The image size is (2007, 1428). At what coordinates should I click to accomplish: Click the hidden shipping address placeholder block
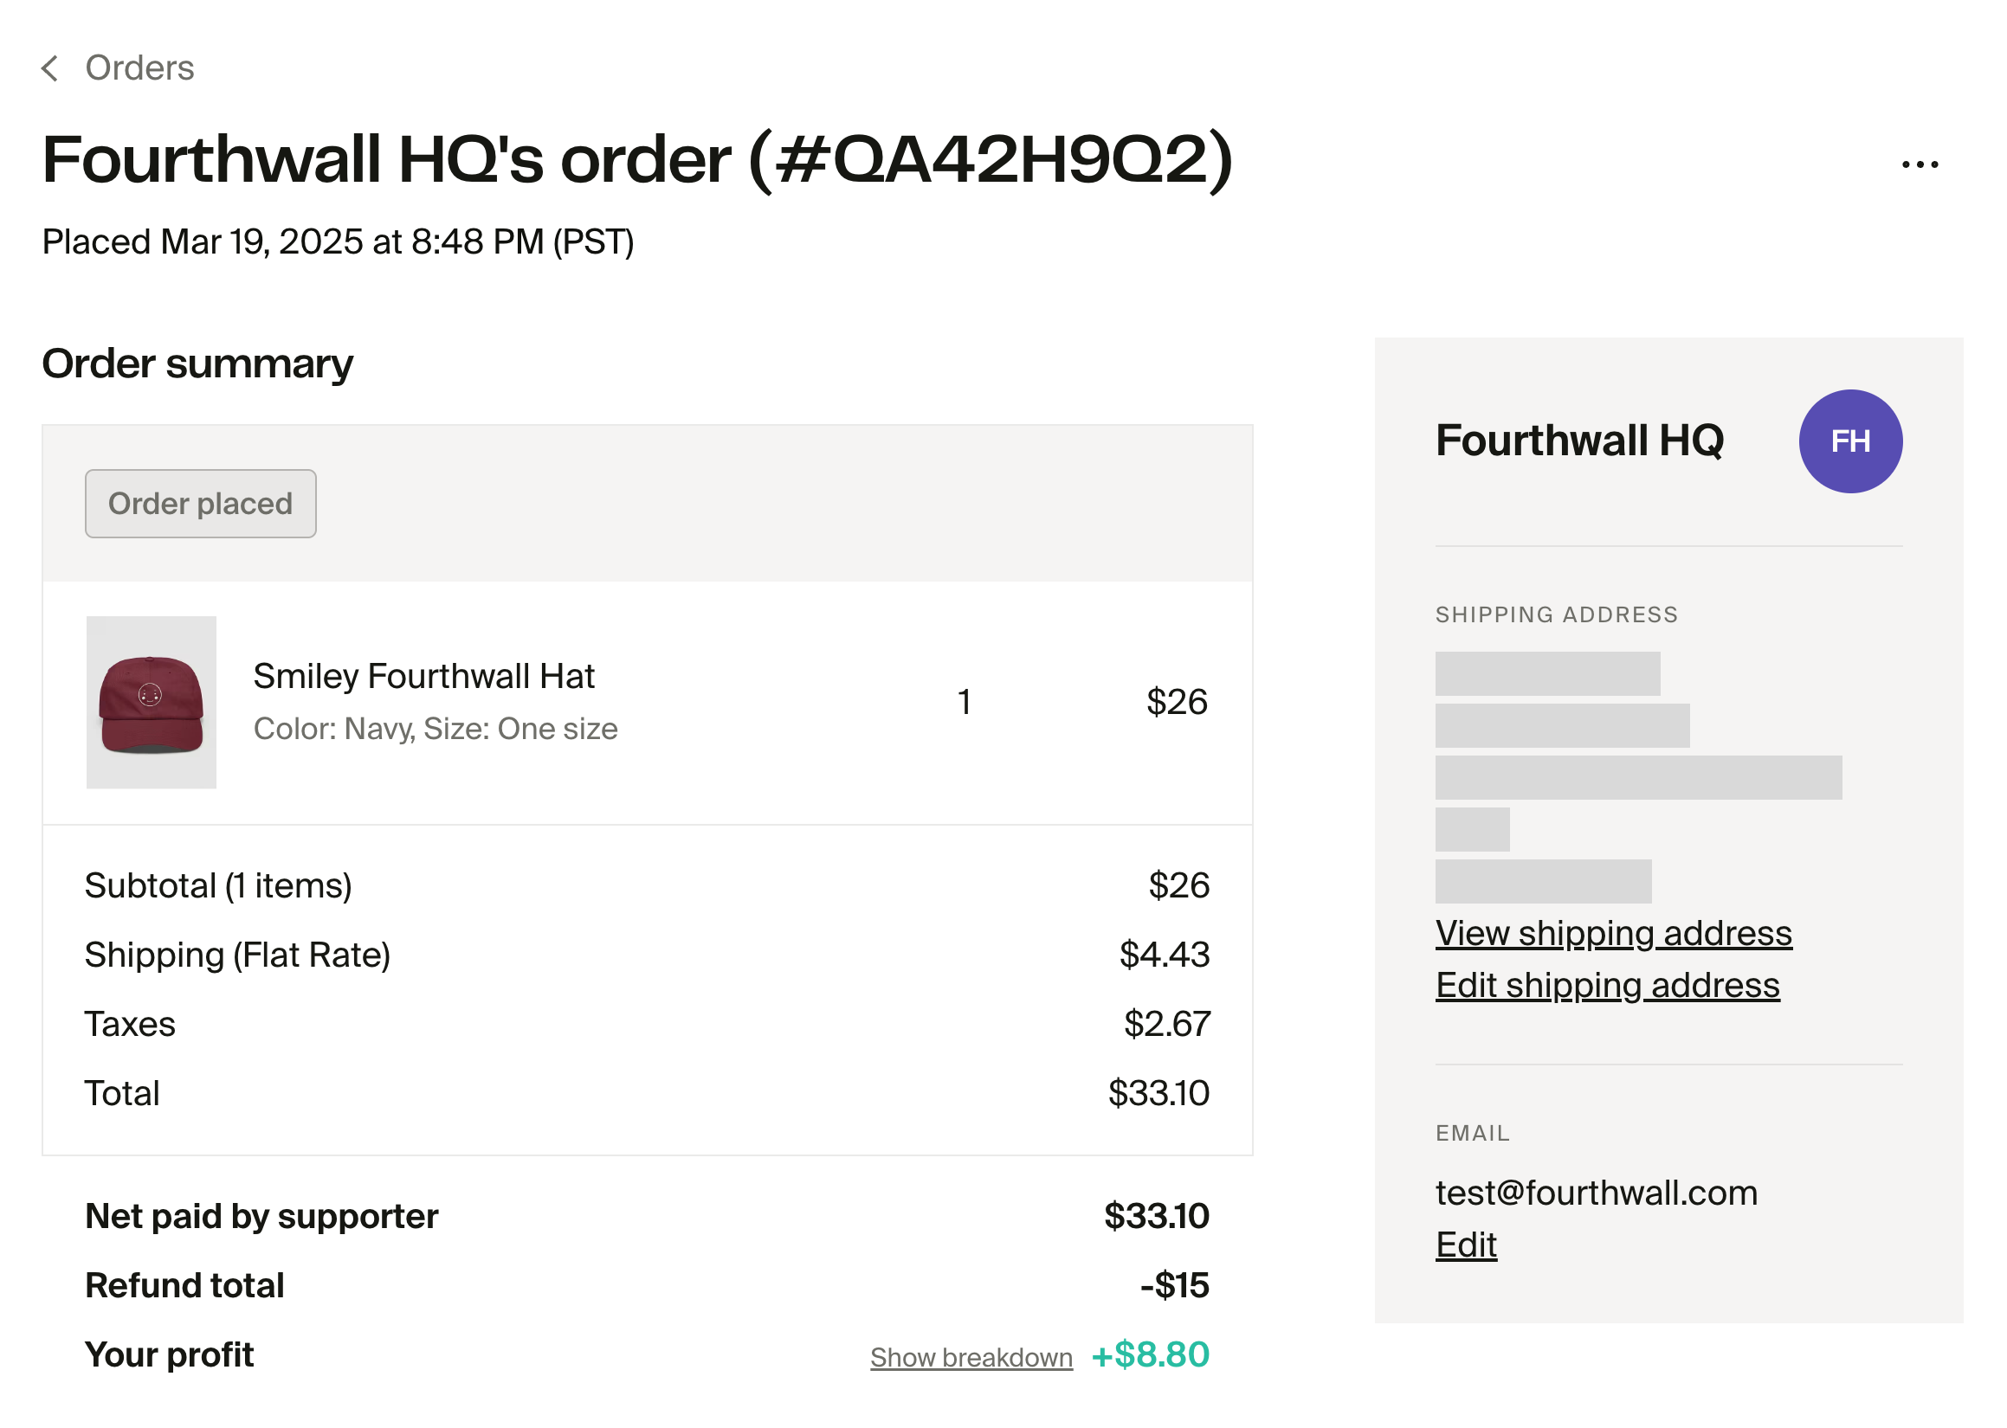click(1637, 777)
